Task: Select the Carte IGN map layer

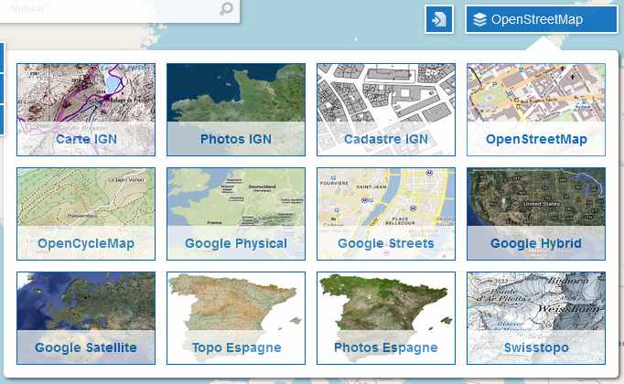Action: [86, 110]
